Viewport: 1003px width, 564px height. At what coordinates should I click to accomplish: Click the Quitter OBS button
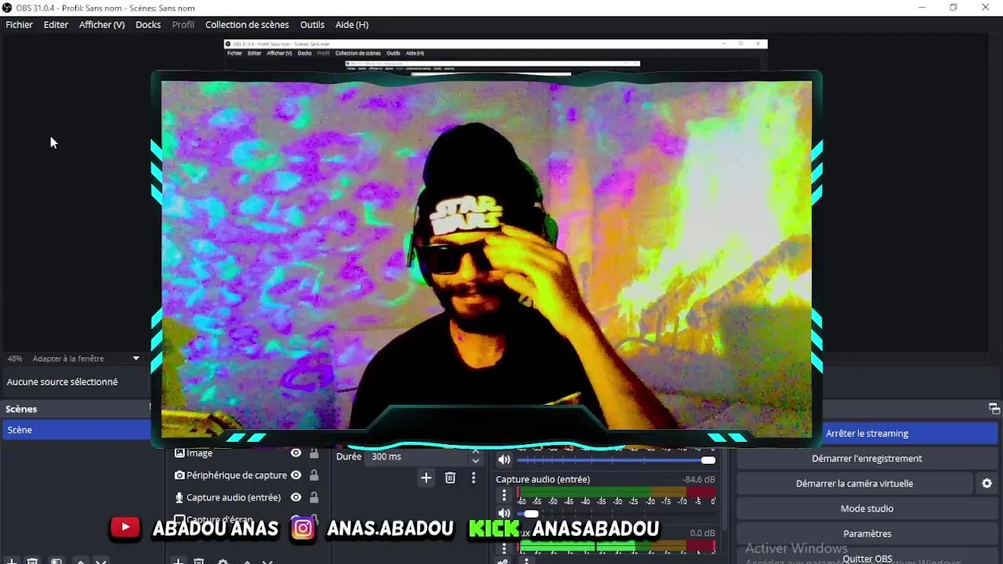tap(867, 559)
